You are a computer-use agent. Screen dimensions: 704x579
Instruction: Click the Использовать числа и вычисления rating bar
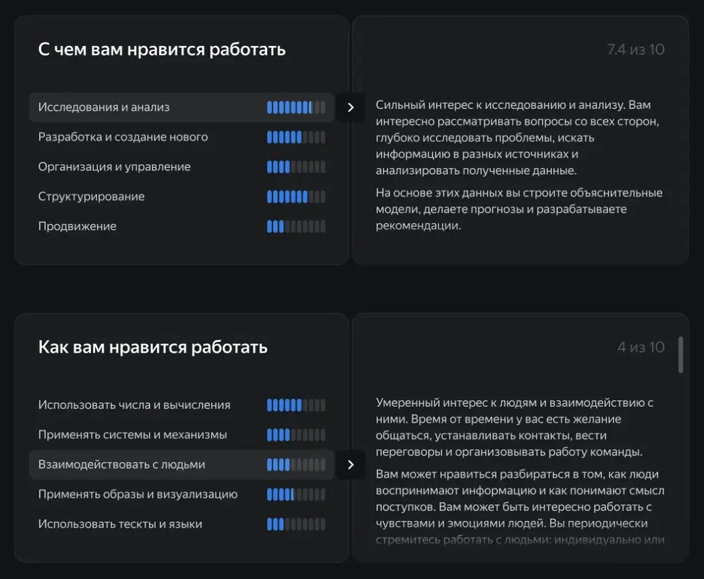pyautogui.click(x=296, y=406)
